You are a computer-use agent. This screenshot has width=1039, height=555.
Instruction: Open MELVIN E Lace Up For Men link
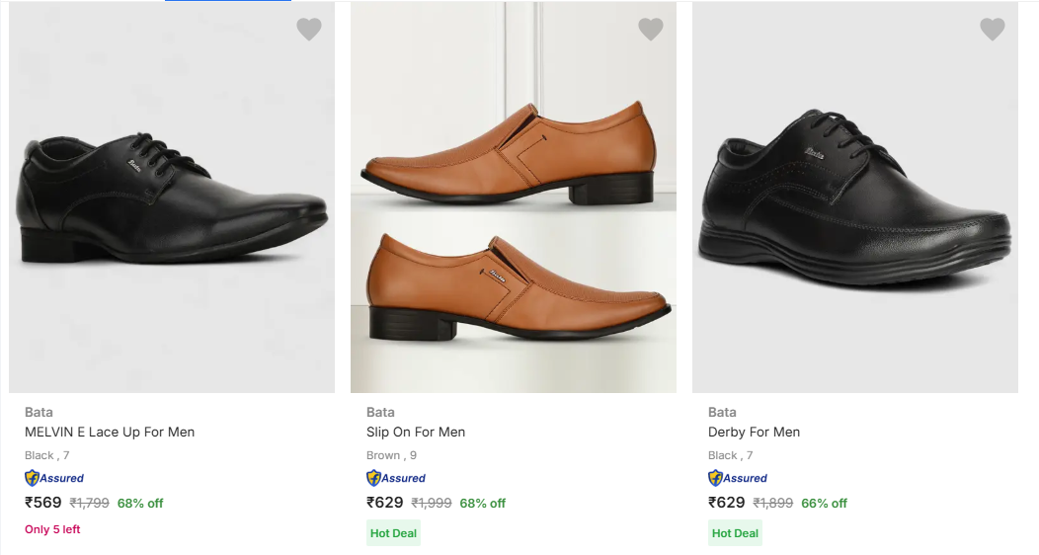point(110,432)
